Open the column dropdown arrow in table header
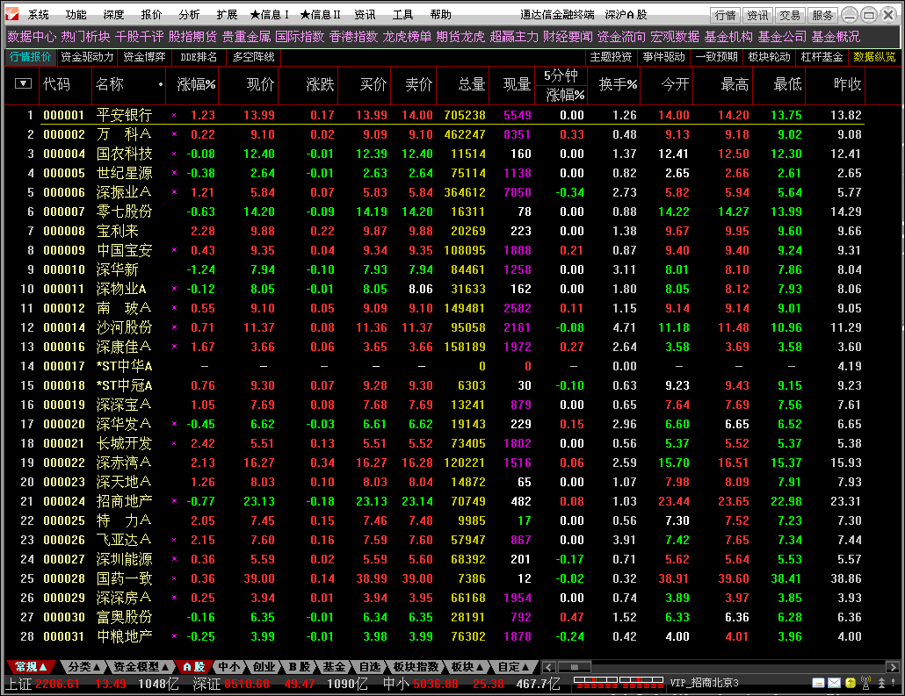This screenshot has height=696, width=905. 23,83
